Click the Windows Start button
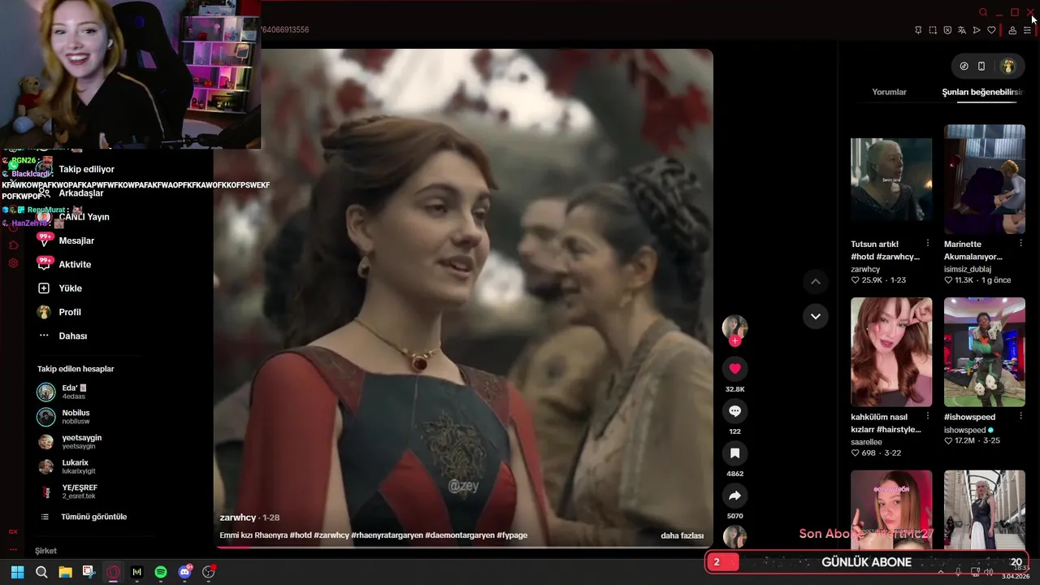1040x585 pixels. pos(17,572)
